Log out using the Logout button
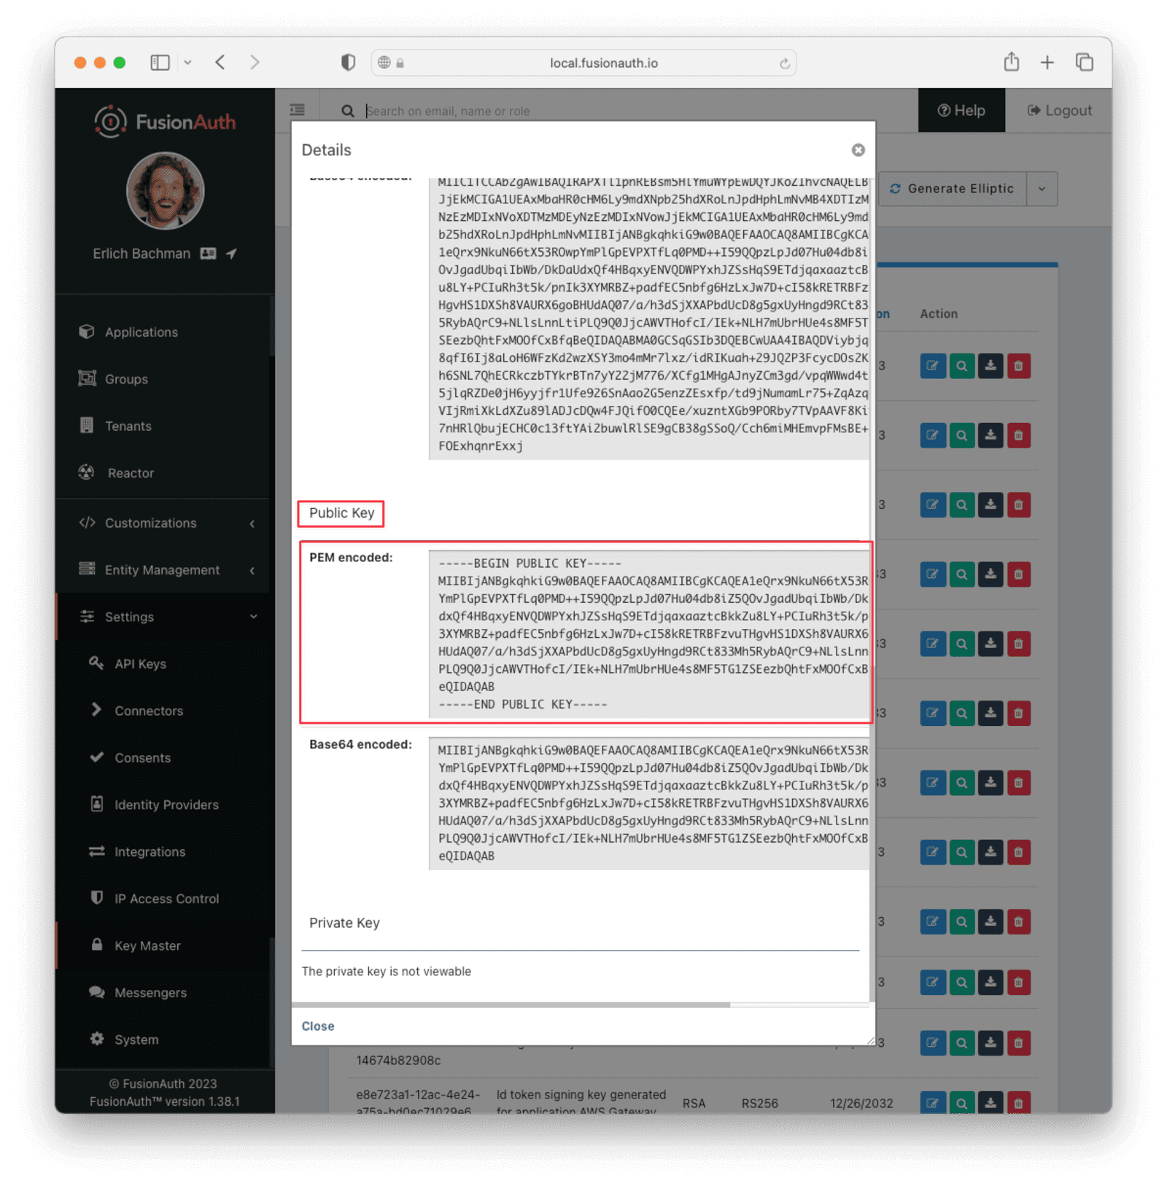1167x1186 pixels. (x=1059, y=110)
